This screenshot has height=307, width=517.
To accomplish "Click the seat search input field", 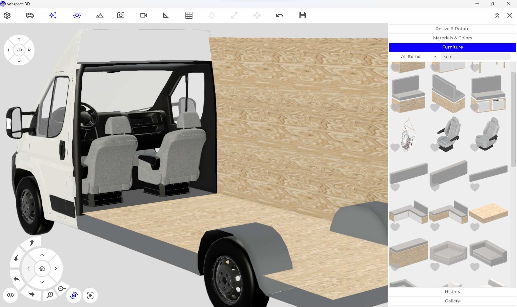I will point(475,57).
